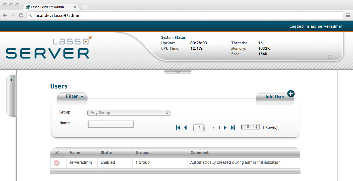Viewport: 353px width, 181px height.
Task: Open the serveradmin user name cell
Action: [x=81, y=163]
